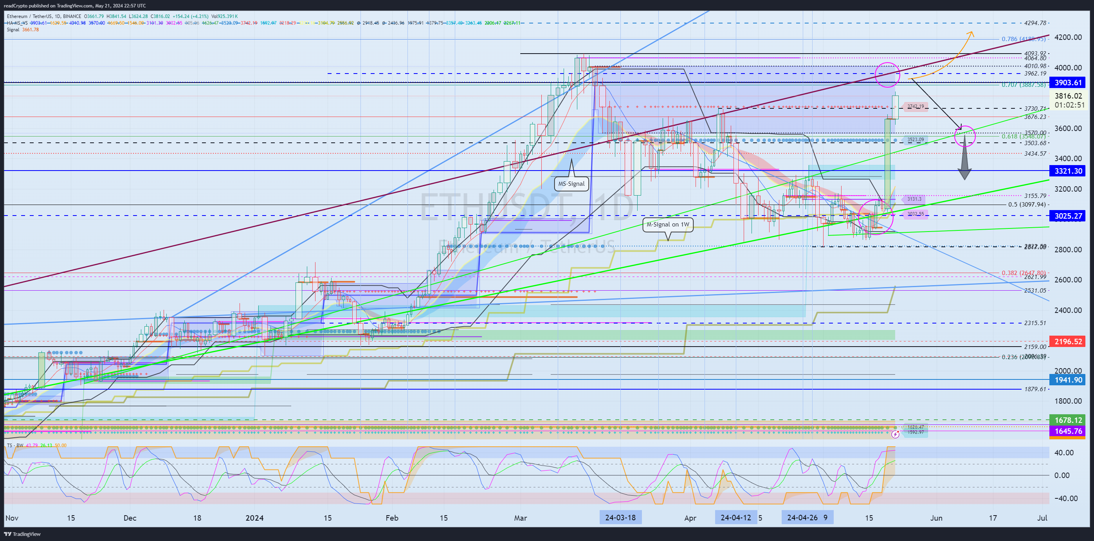Select the MS-Signal callout label
Viewport: 1094px width, 541px height.
(x=571, y=184)
